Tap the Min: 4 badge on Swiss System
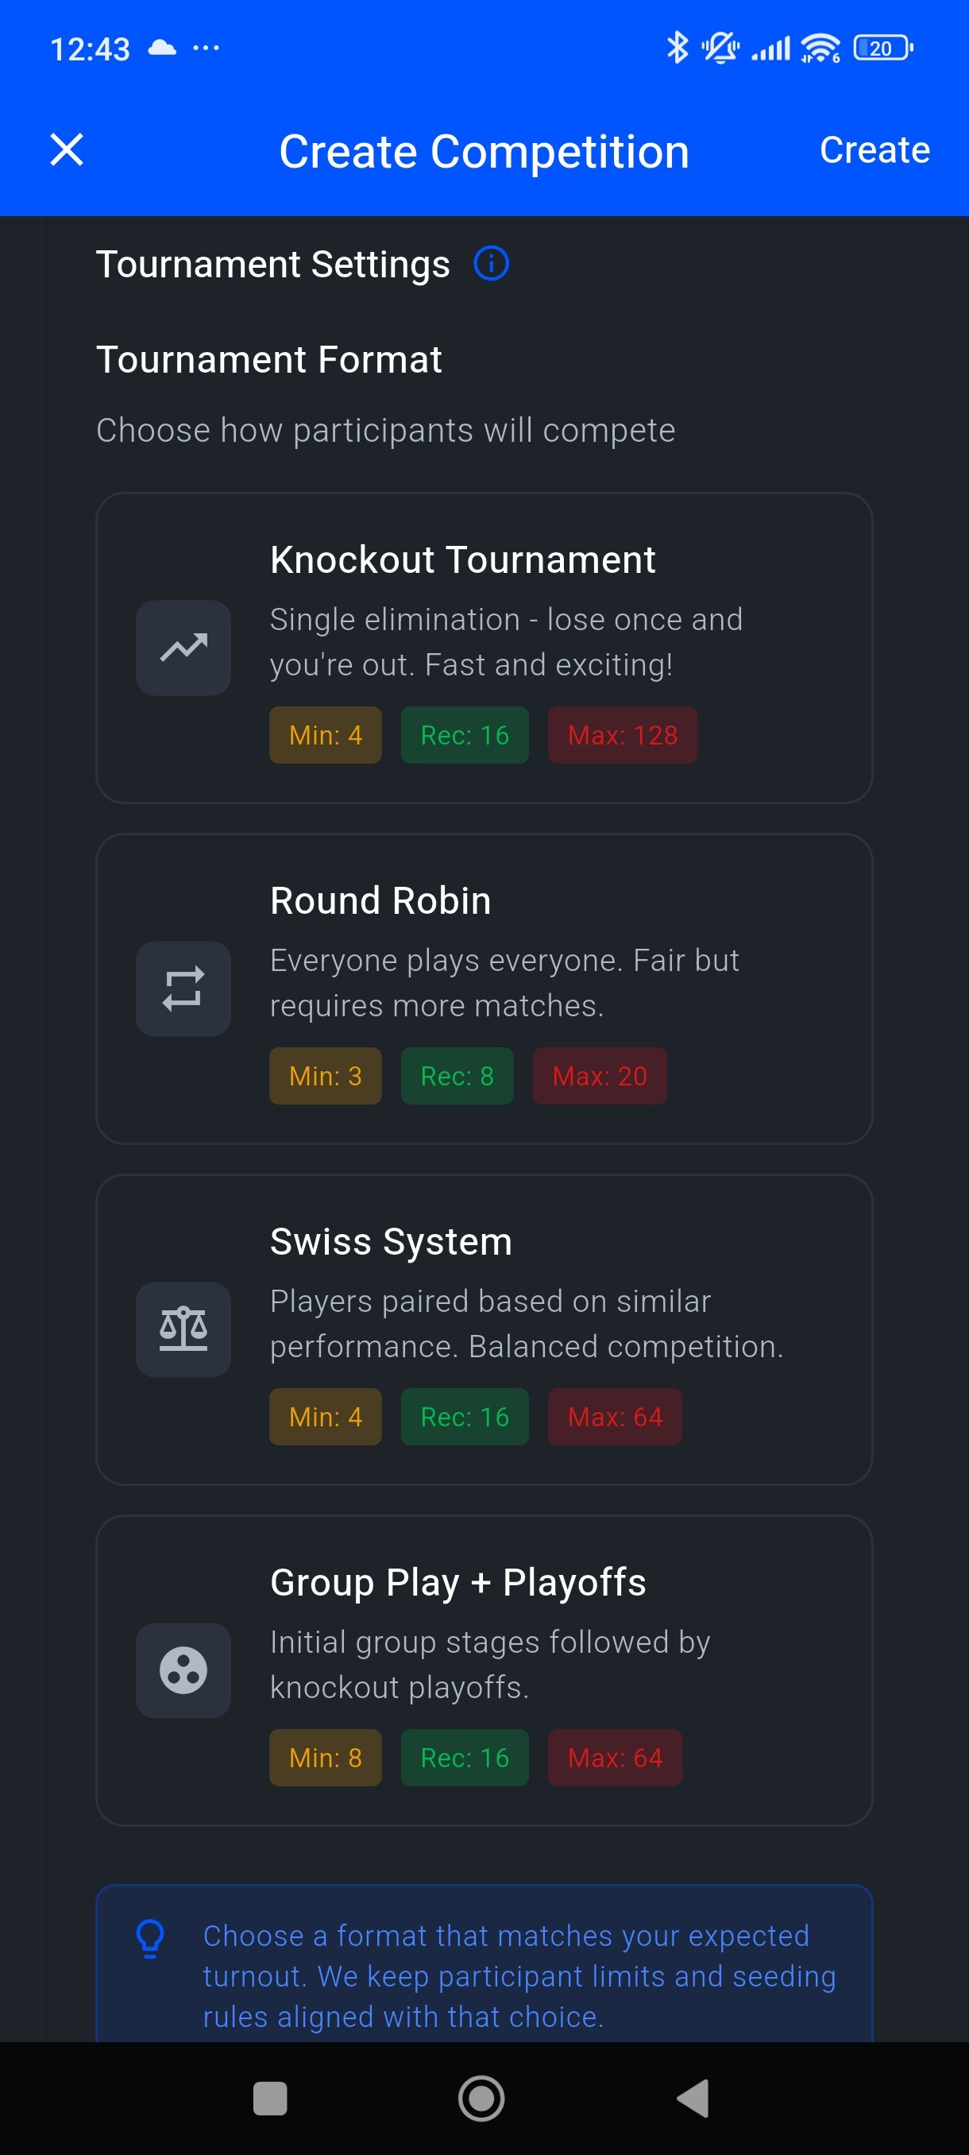The image size is (969, 2155). 324,1416
